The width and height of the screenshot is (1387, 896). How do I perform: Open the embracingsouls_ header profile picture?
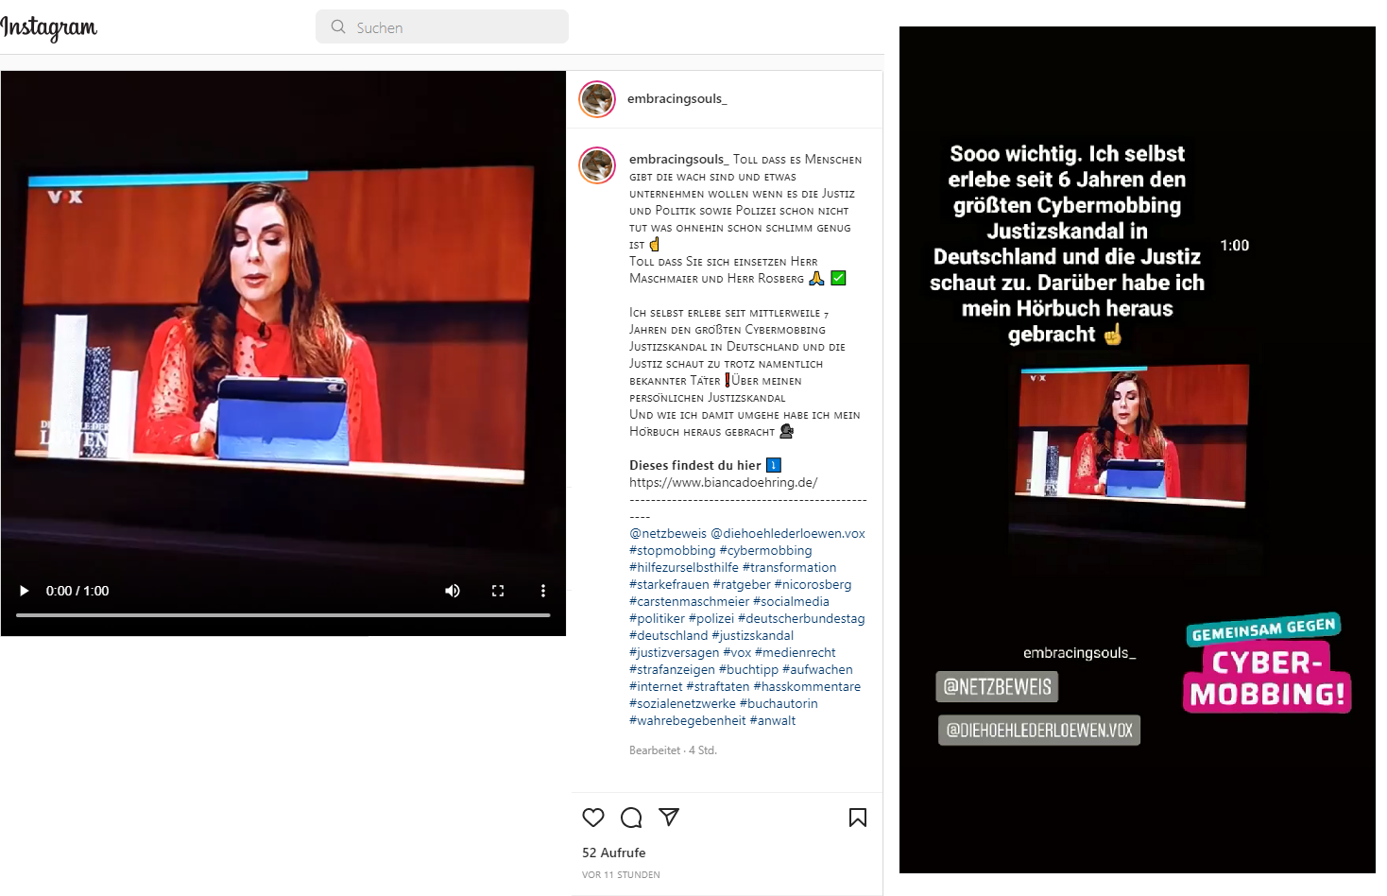(x=597, y=99)
